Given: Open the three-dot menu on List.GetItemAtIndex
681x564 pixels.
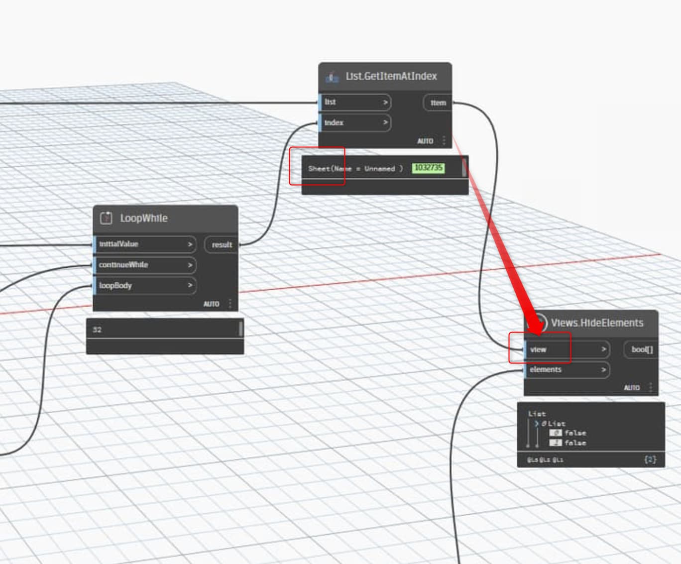Looking at the screenshot, I should (445, 141).
